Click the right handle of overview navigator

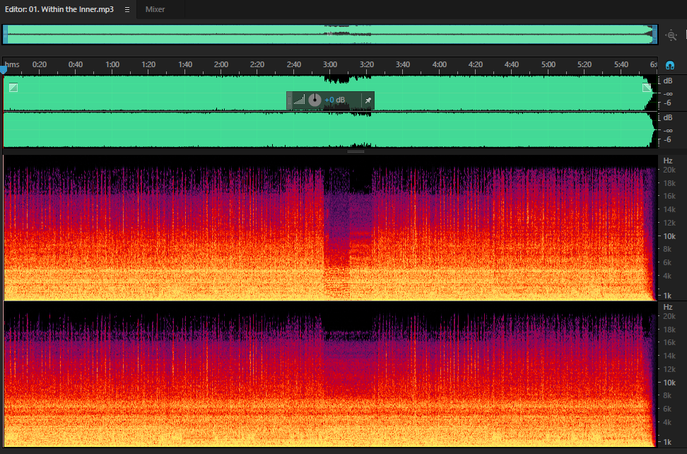click(x=655, y=35)
